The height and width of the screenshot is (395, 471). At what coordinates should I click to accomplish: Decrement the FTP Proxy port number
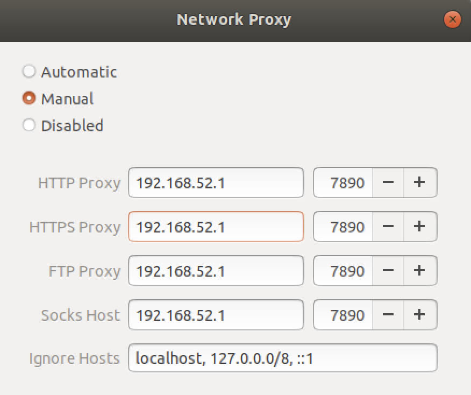click(388, 271)
